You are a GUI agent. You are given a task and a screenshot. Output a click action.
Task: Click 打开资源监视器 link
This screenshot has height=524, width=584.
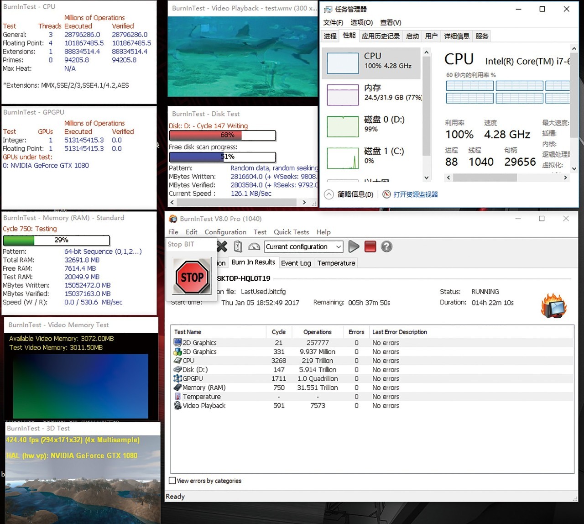coord(415,194)
